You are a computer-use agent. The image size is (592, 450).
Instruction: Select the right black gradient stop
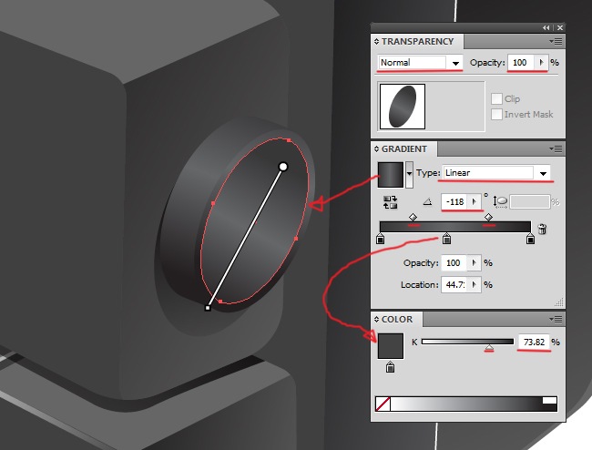(530, 239)
